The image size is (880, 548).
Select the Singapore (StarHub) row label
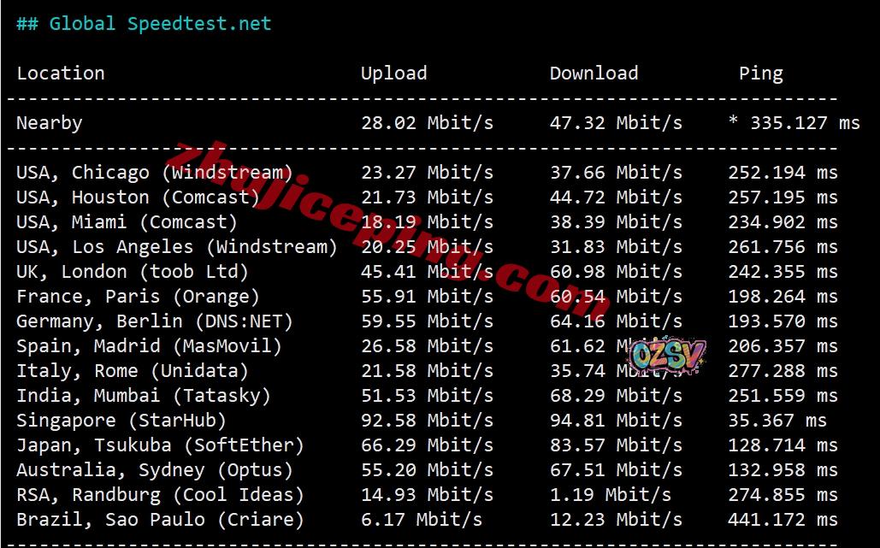point(121,420)
